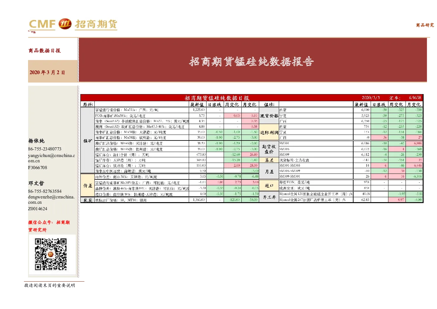Click the FOB 南非矿 Mn38% row label

(x=120, y=116)
